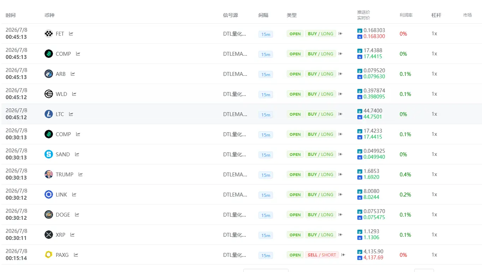Click the DTLEMA... source in the ARB row
The image size is (482, 272).
tap(235, 74)
